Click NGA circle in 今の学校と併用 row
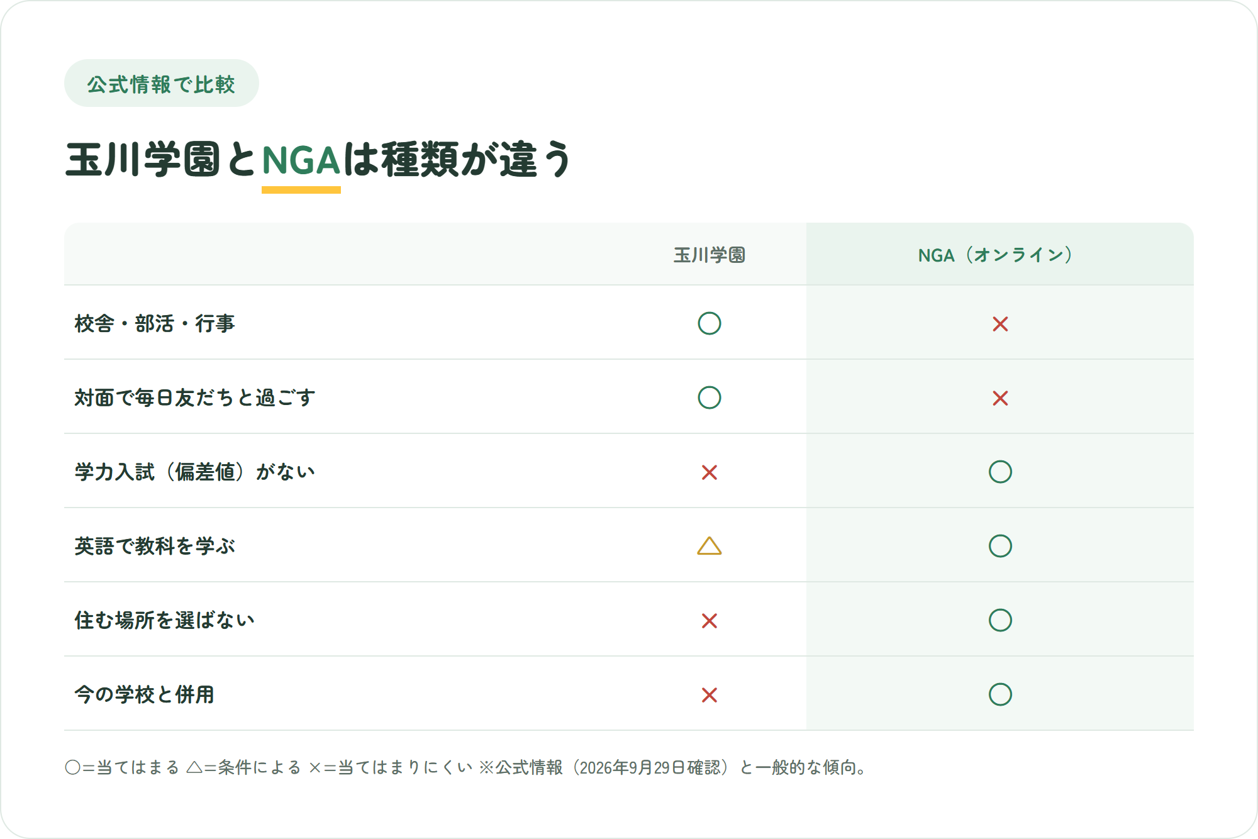Image resolution: width=1258 pixels, height=839 pixels. pos(1000,694)
